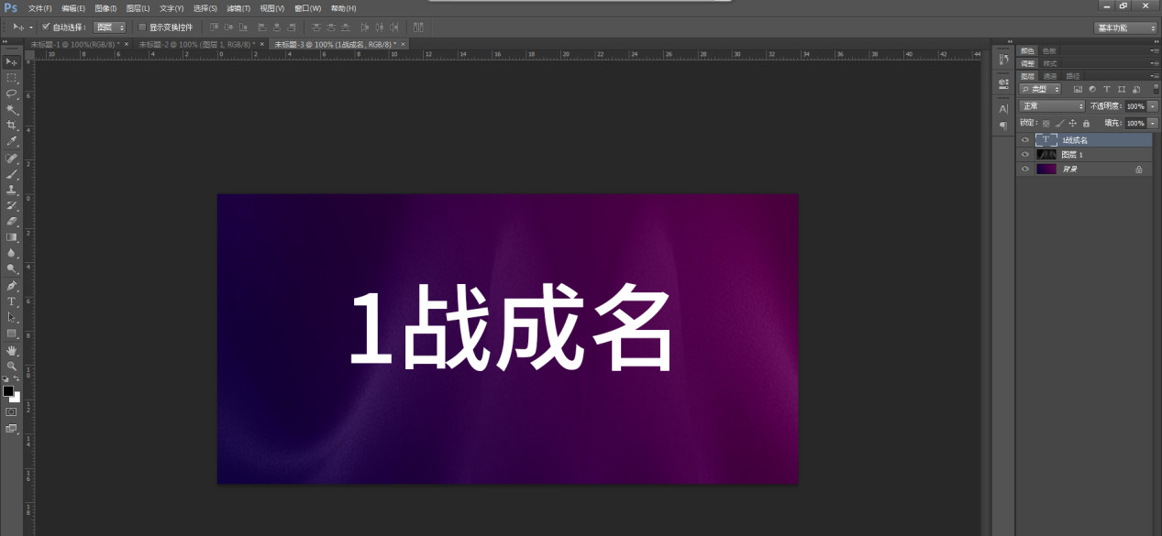Viewport: 1162px width, 536px height.
Task: Filter layers by shape layer icon
Action: coord(1122,90)
